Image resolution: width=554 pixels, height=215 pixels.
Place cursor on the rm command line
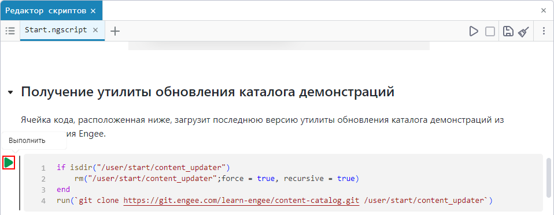[x=217, y=179]
